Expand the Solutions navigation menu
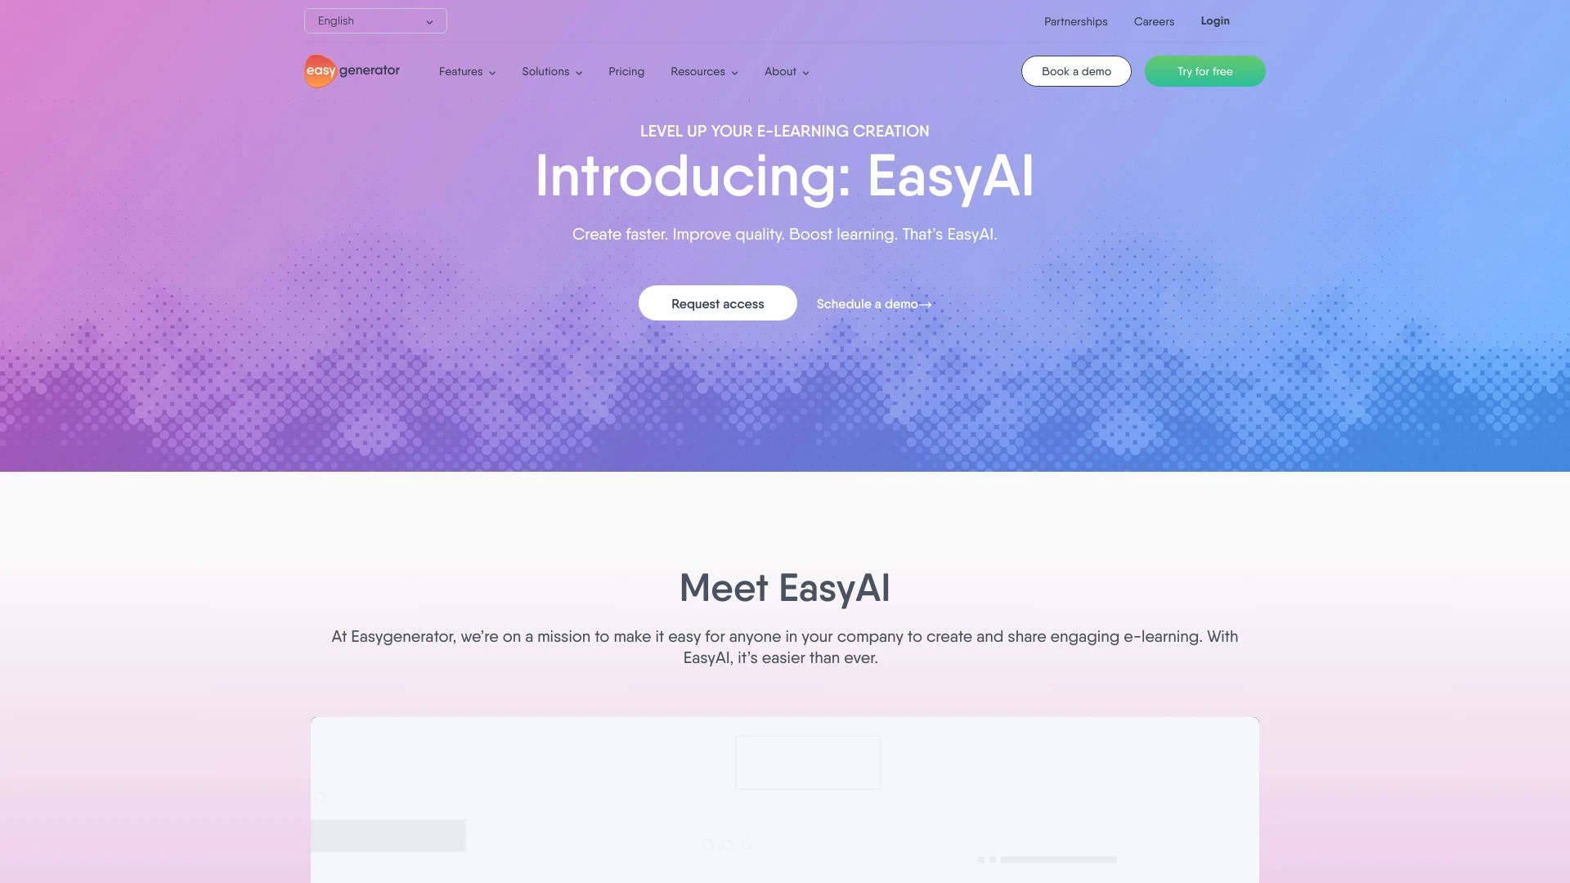Screen dimensions: 1570x883 552,71
